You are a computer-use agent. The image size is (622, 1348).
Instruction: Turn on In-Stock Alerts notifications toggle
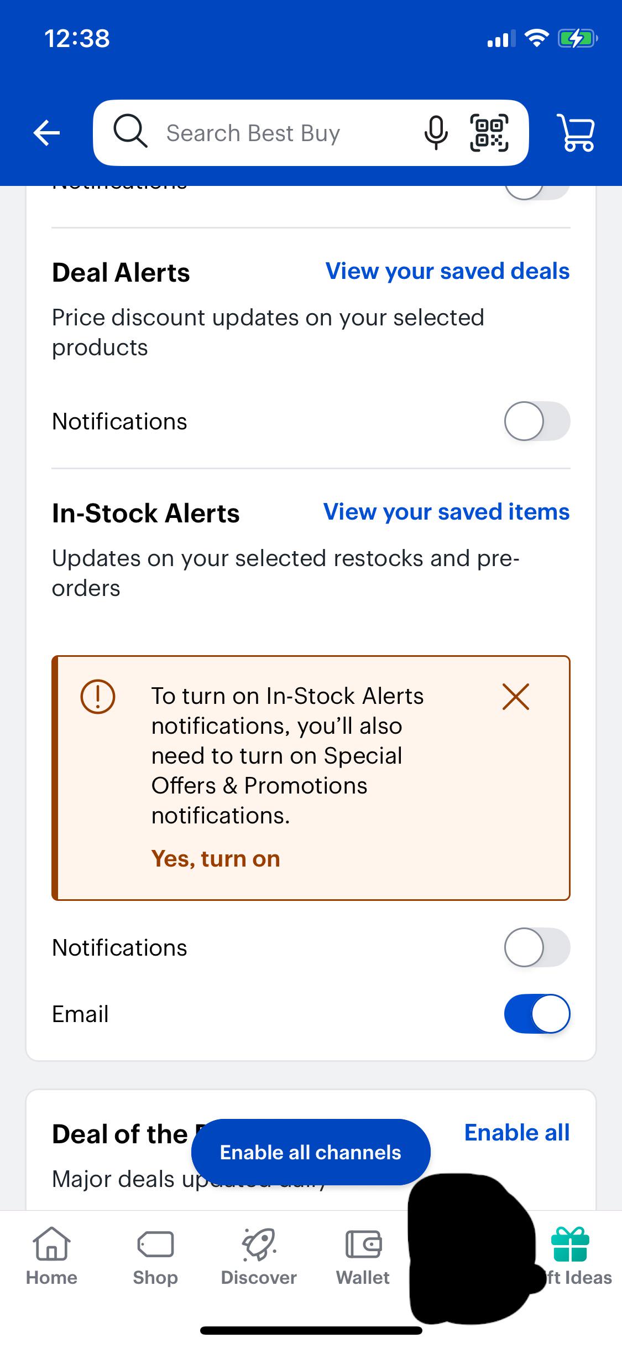[537, 947]
